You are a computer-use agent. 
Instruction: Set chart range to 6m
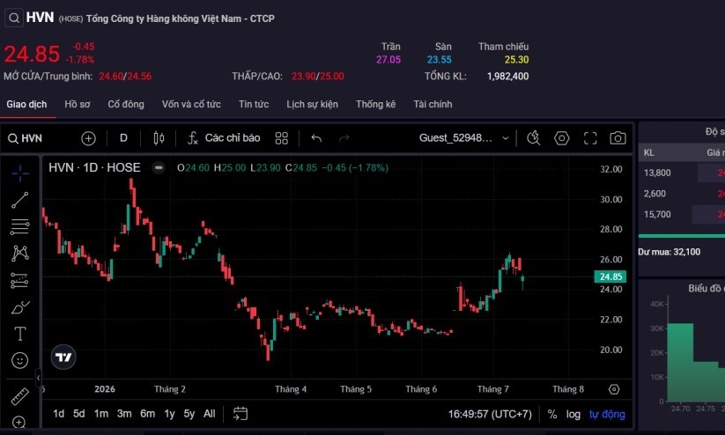(147, 413)
